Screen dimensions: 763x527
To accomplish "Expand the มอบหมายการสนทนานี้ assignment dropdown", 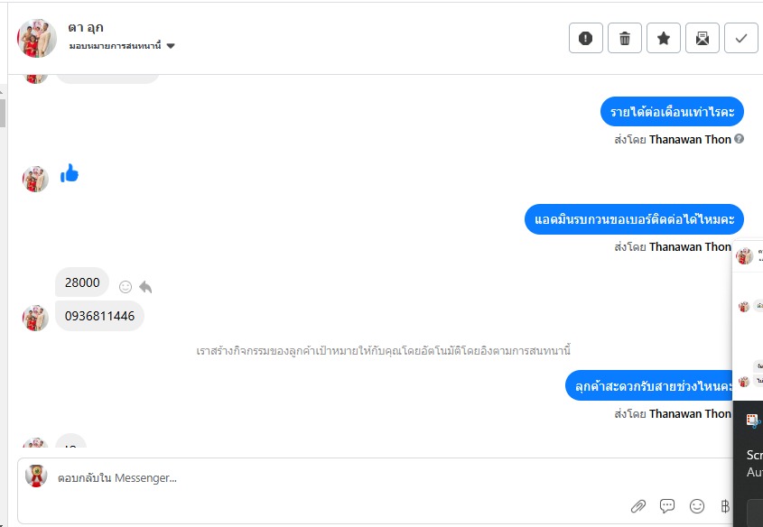I will coord(171,46).
